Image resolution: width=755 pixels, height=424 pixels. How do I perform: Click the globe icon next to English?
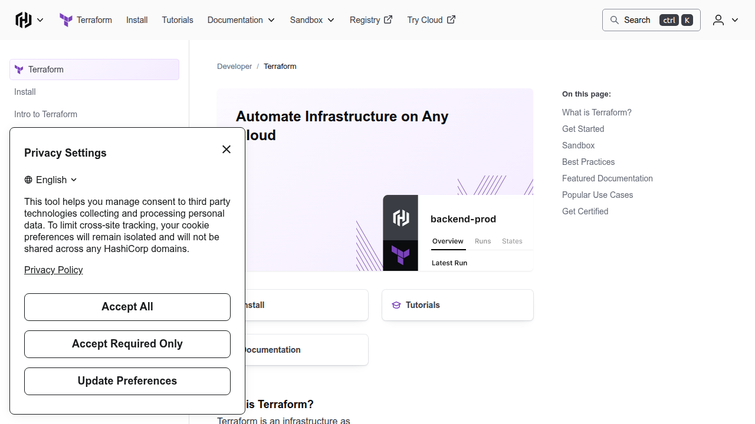[28, 180]
